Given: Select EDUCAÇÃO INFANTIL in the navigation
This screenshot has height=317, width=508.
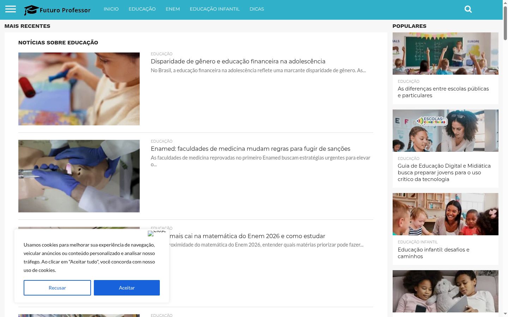Looking at the screenshot, I should coord(215,9).
